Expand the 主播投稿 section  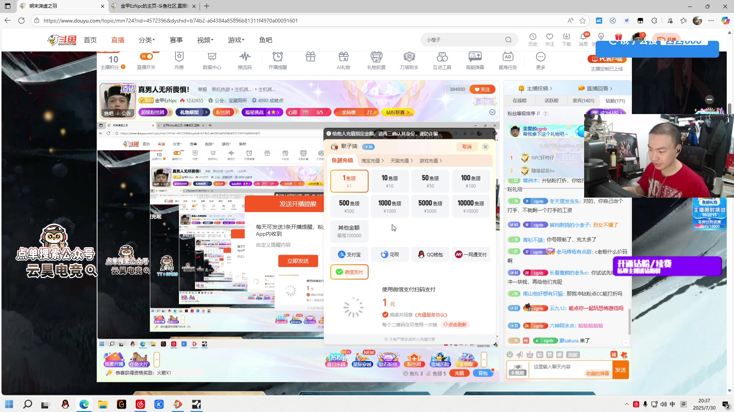coord(535,89)
